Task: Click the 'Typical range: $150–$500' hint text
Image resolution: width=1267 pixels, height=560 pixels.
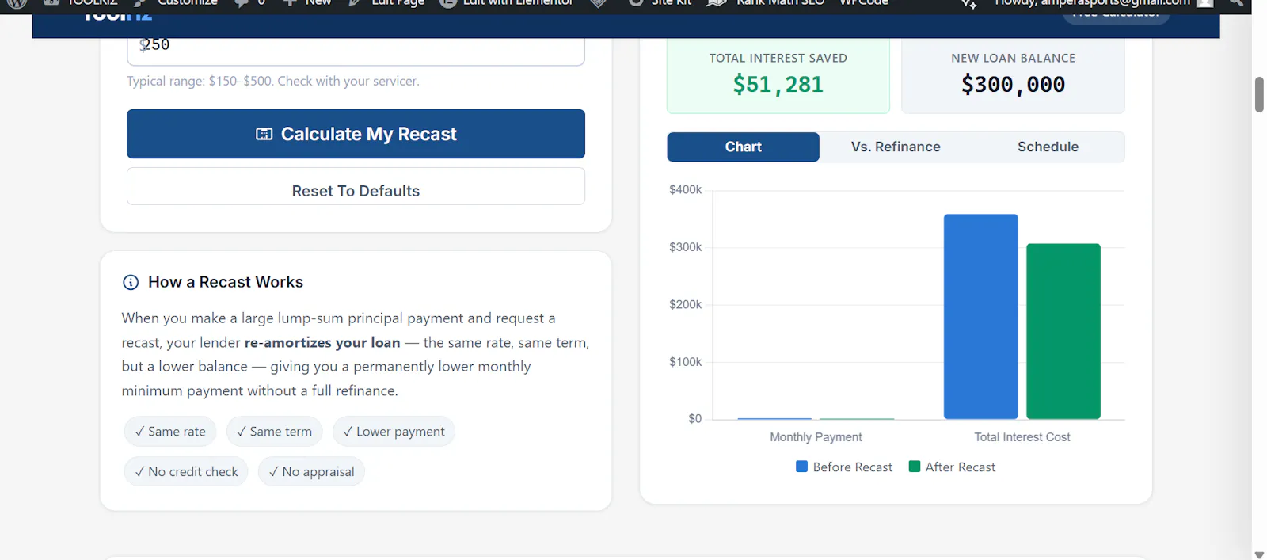Action: [273, 81]
